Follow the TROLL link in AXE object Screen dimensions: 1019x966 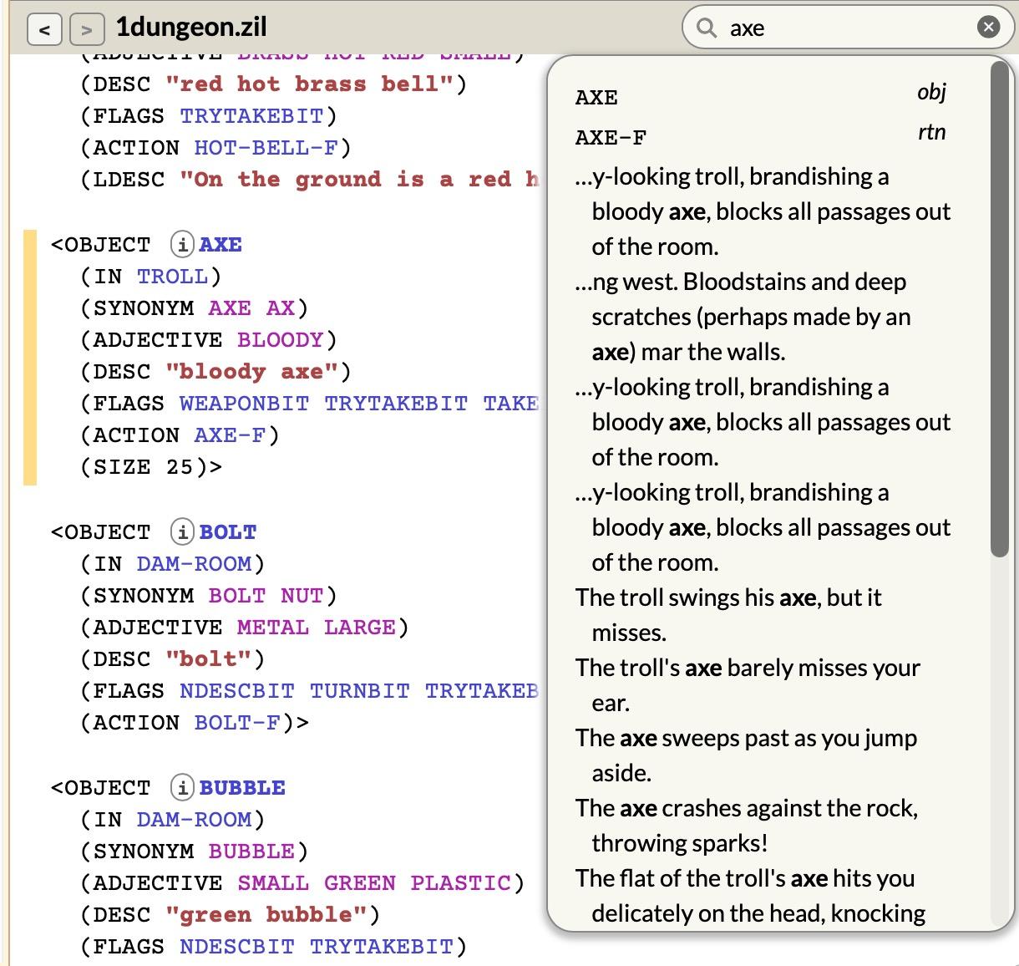[172, 277]
